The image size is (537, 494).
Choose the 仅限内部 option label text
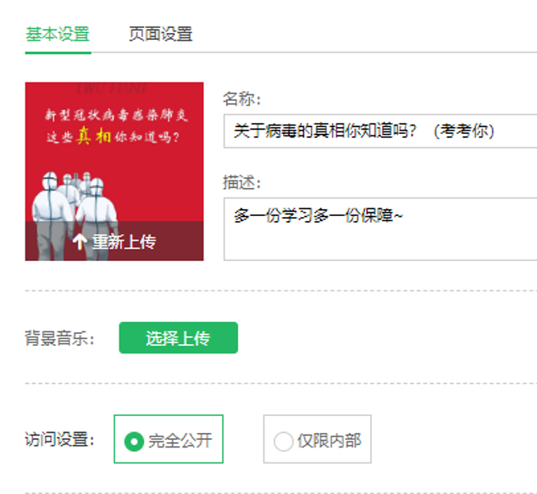[329, 441]
